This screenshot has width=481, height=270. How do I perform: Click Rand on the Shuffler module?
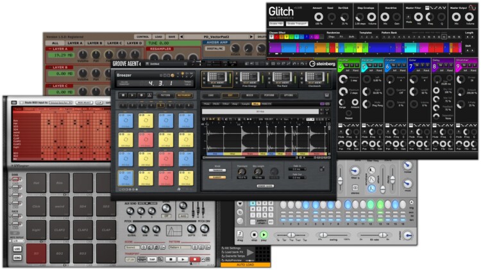click(x=355, y=70)
